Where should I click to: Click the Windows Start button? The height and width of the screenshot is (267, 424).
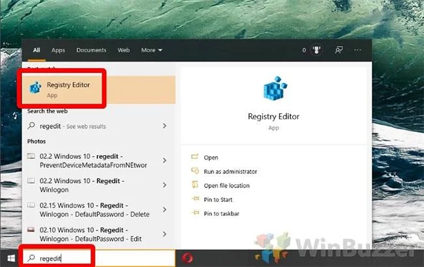(11, 259)
